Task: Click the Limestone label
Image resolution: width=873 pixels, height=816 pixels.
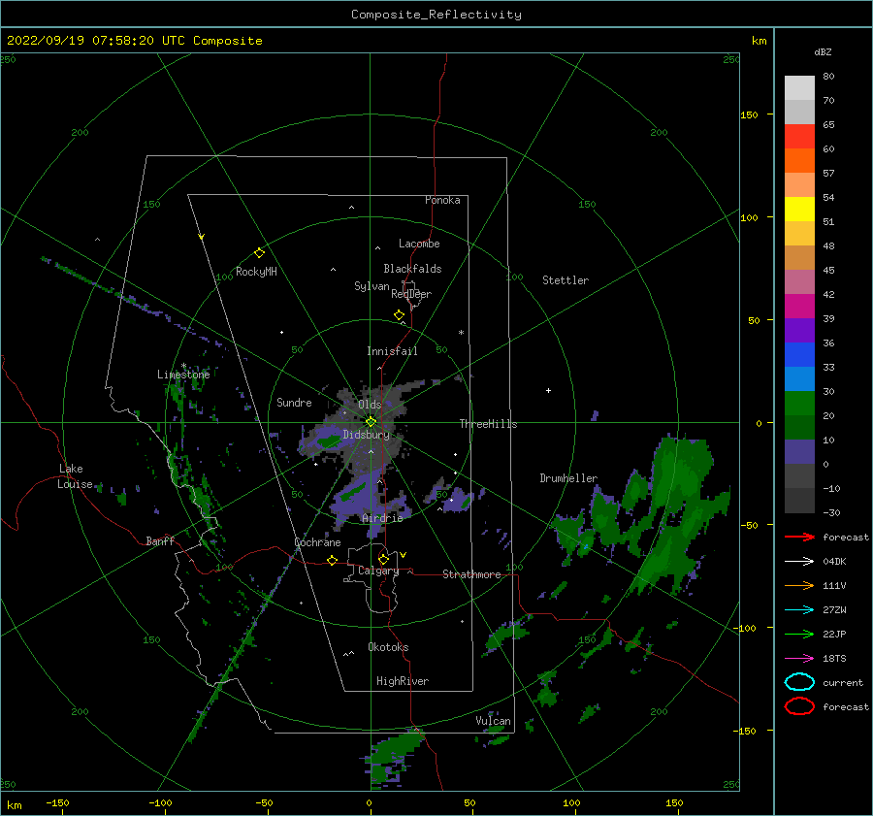Action: [183, 375]
